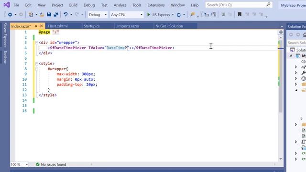Open the IIS Express target dropdown arrow
The width and height of the screenshot is (306, 172).
(x=173, y=15)
